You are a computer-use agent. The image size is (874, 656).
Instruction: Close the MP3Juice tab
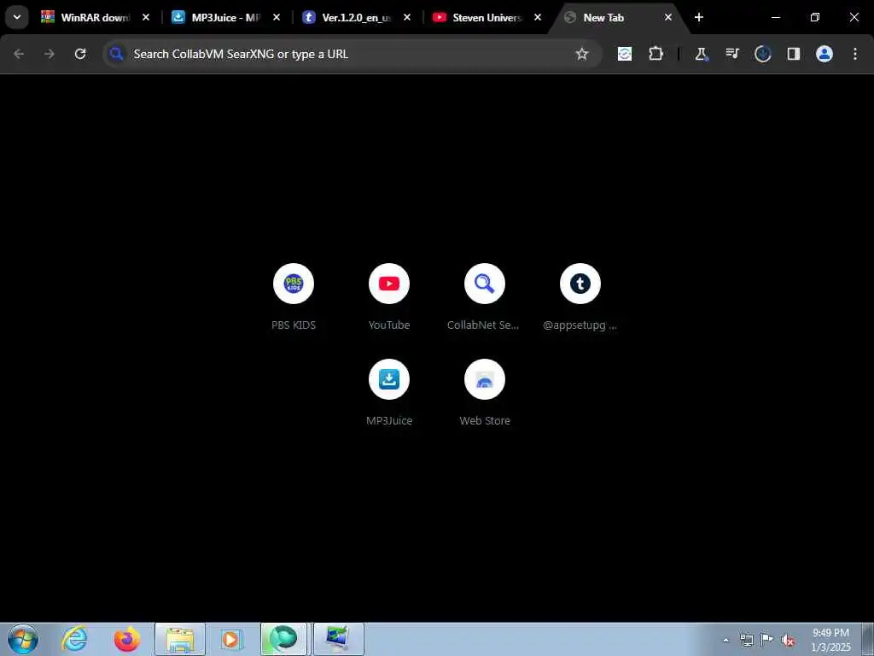pos(277,17)
